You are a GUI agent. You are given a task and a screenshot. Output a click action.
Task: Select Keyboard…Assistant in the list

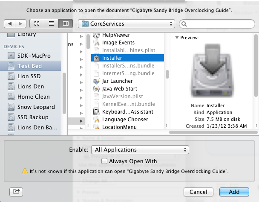(127, 112)
